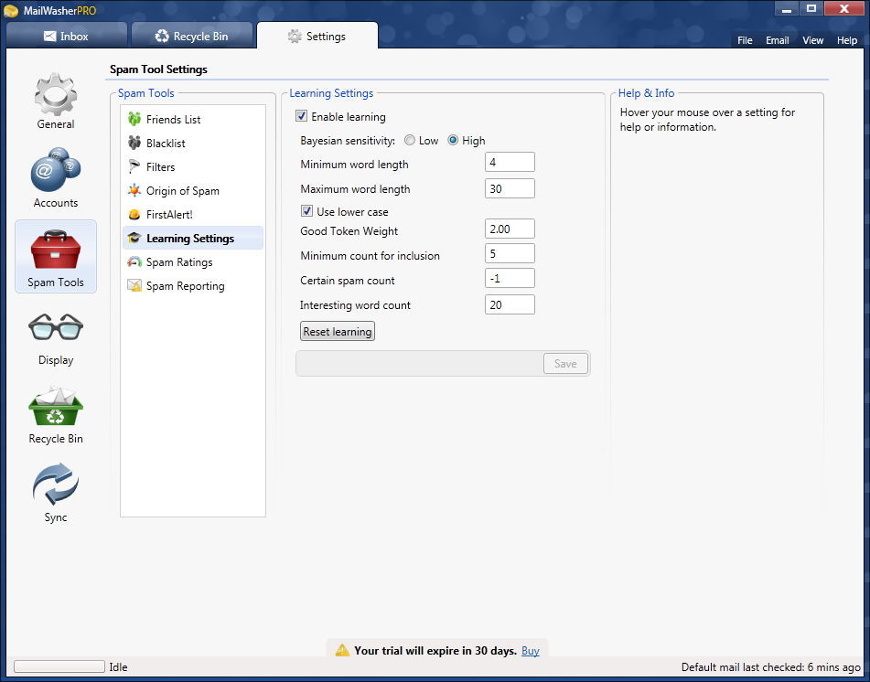Screen dimensions: 870x682
Task: Open the Origin of Spam item
Action: [182, 191]
